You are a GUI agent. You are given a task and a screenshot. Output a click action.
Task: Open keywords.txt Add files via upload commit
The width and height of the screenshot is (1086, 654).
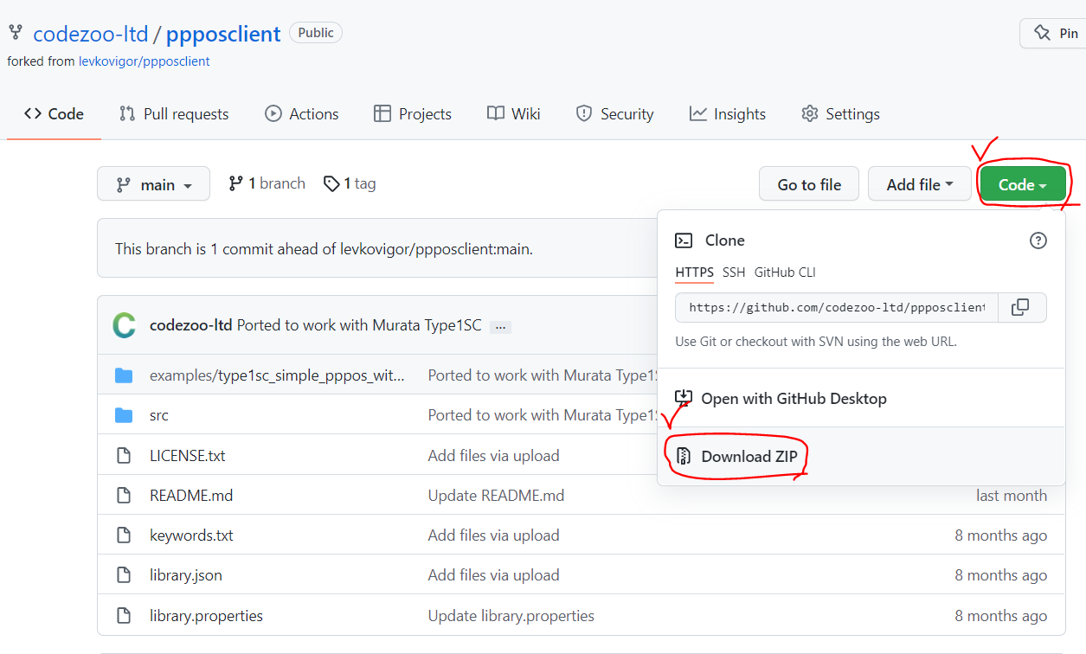point(494,535)
